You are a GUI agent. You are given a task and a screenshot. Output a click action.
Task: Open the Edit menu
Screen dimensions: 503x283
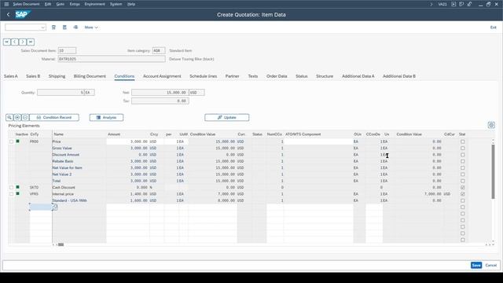(x=48, y=4)
